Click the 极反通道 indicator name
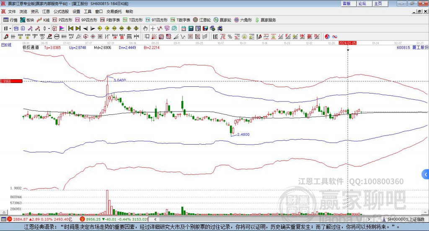The image size is (429, 231). pyautogui.click(x=31, y=47)
